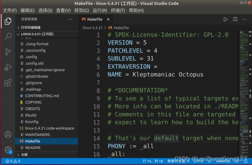Split the editor to the right
Viewport: 252px width, 165px height.
coord(235,19)
